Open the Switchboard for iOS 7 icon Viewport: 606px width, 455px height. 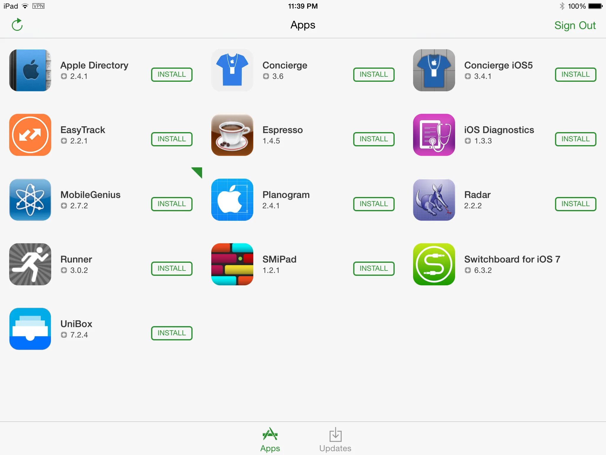434,264
